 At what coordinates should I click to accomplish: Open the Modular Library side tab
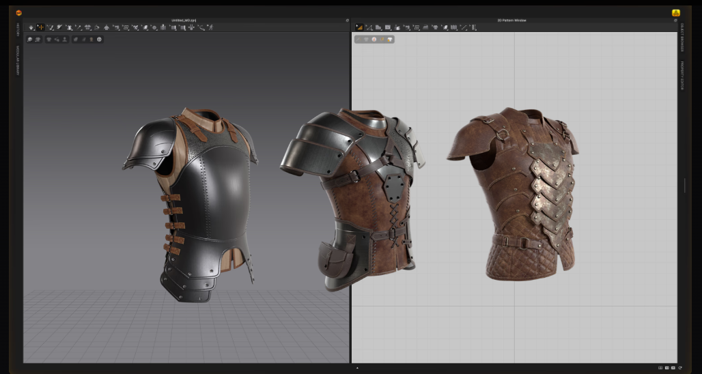pyautogui.click(x=18, y=60)
